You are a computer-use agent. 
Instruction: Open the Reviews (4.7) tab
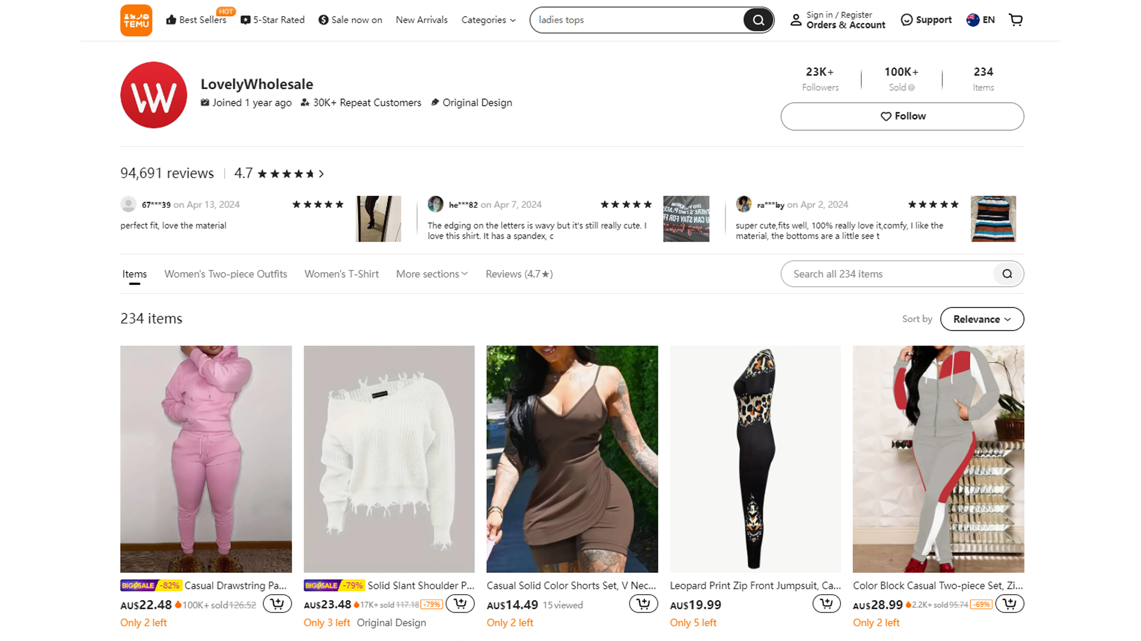coord(519,274)
